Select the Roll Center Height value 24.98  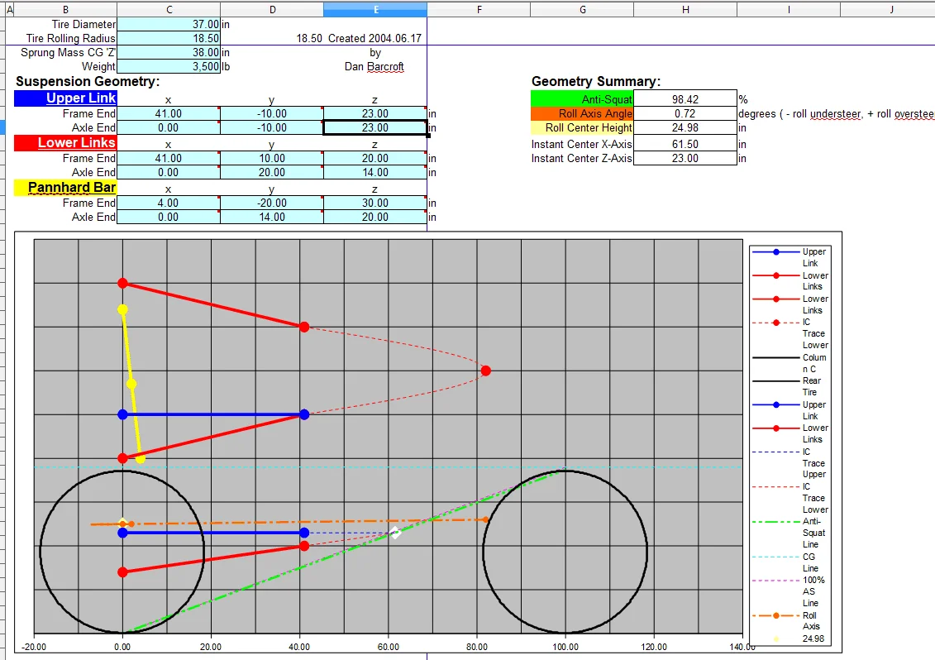point(685,127)
